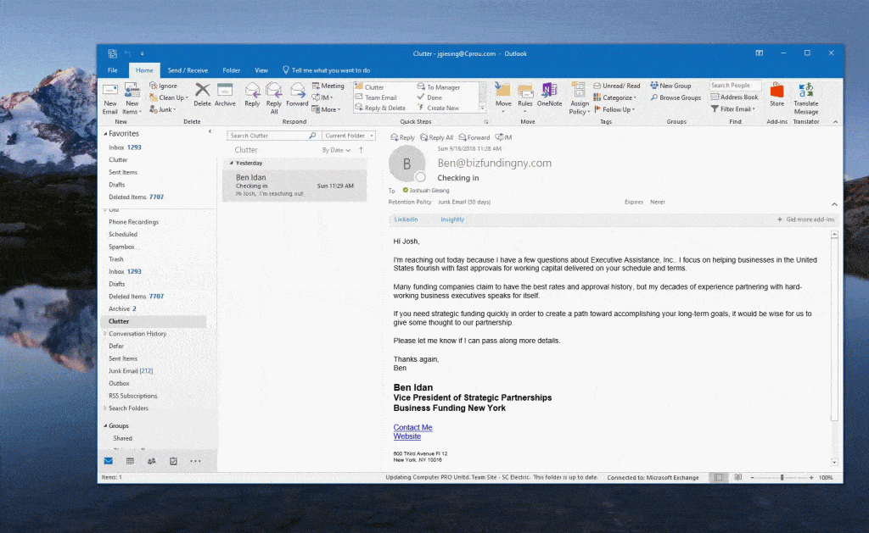Open the LinkedIn add-in tab
This screenshot has height=533, width=869.
tap(406, 219)
